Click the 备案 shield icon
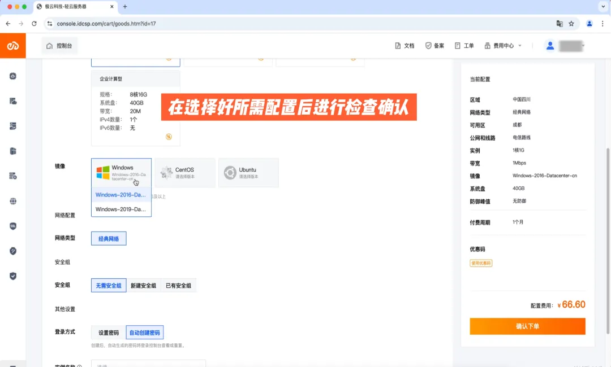Image resolution: width=611 pixels, height=367 pixels. [x=428, y=46]
